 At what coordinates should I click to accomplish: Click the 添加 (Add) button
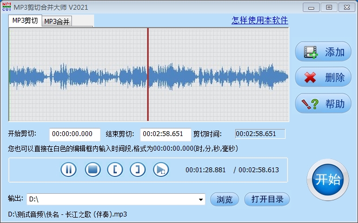(x=323, y=51)
